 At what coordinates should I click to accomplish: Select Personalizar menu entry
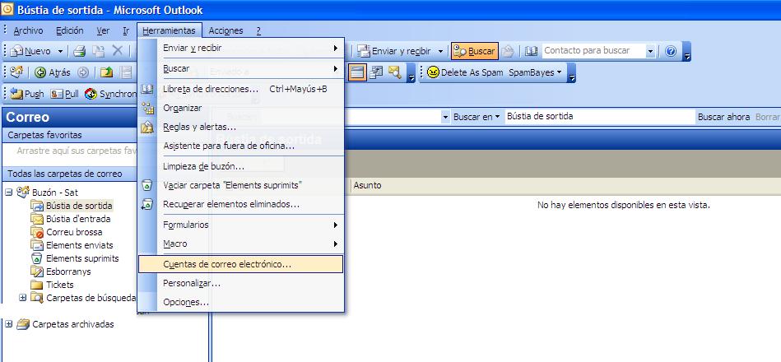coord(240,283)
